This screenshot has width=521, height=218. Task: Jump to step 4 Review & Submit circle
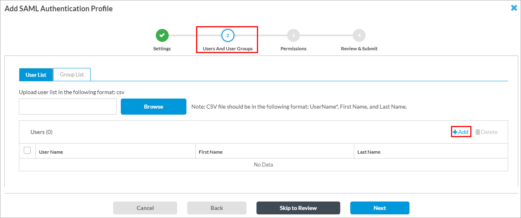tap(359, 35)
